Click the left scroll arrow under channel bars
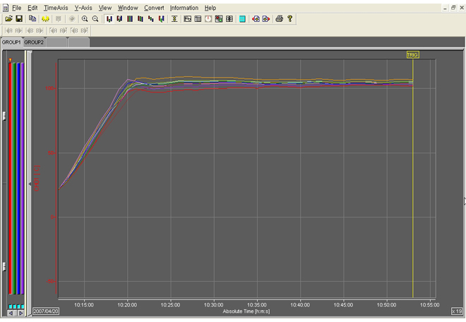466x322 pixels. point(11,312)
